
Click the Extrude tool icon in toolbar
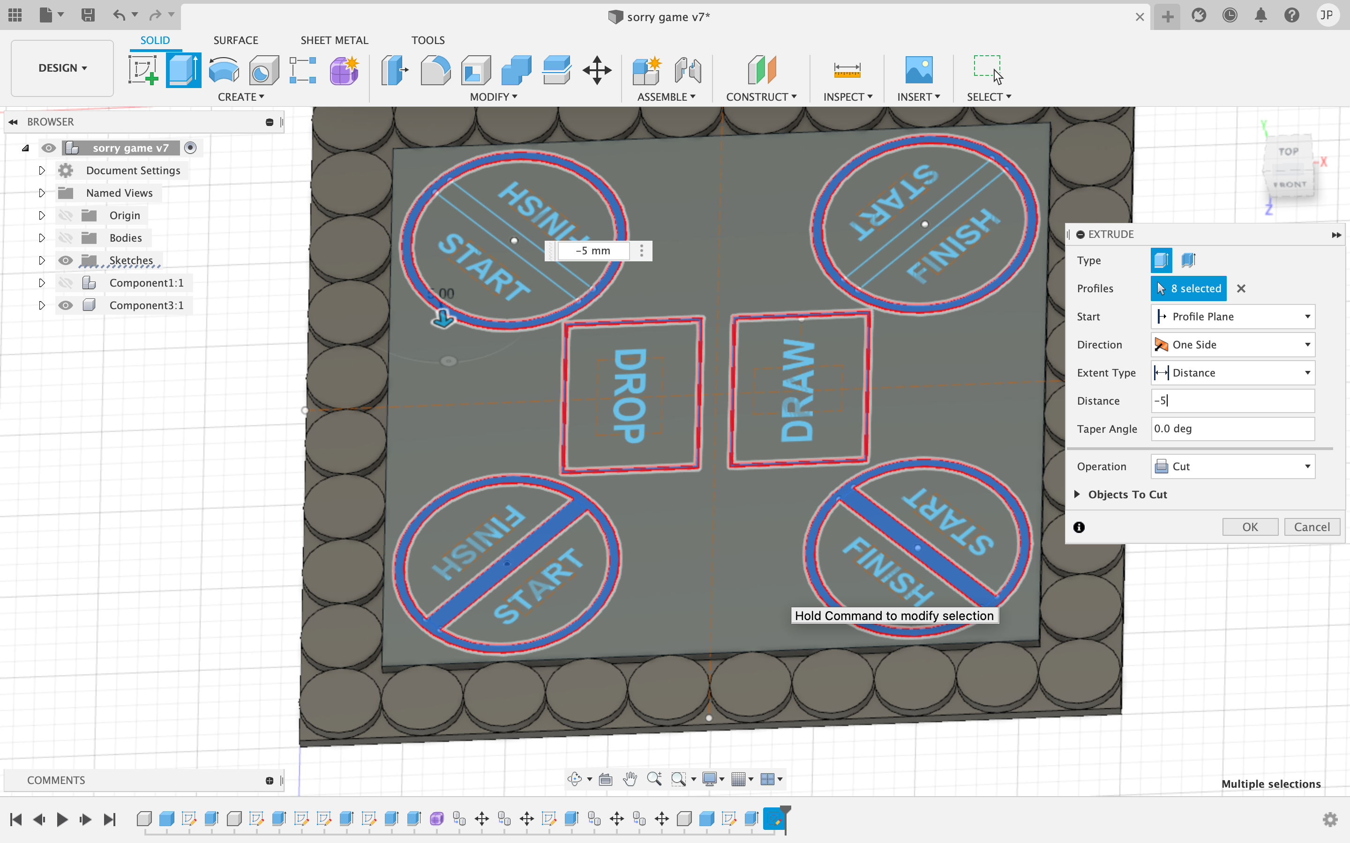coord(185,68)
